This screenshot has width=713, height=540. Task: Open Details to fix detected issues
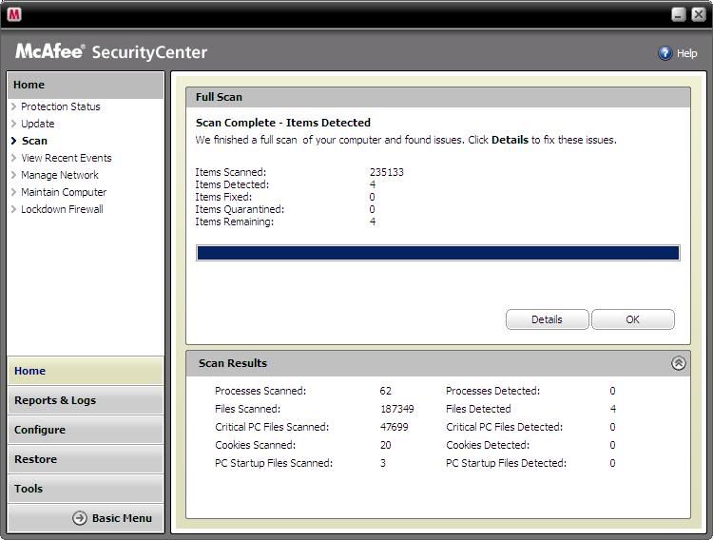click(547, 319)
